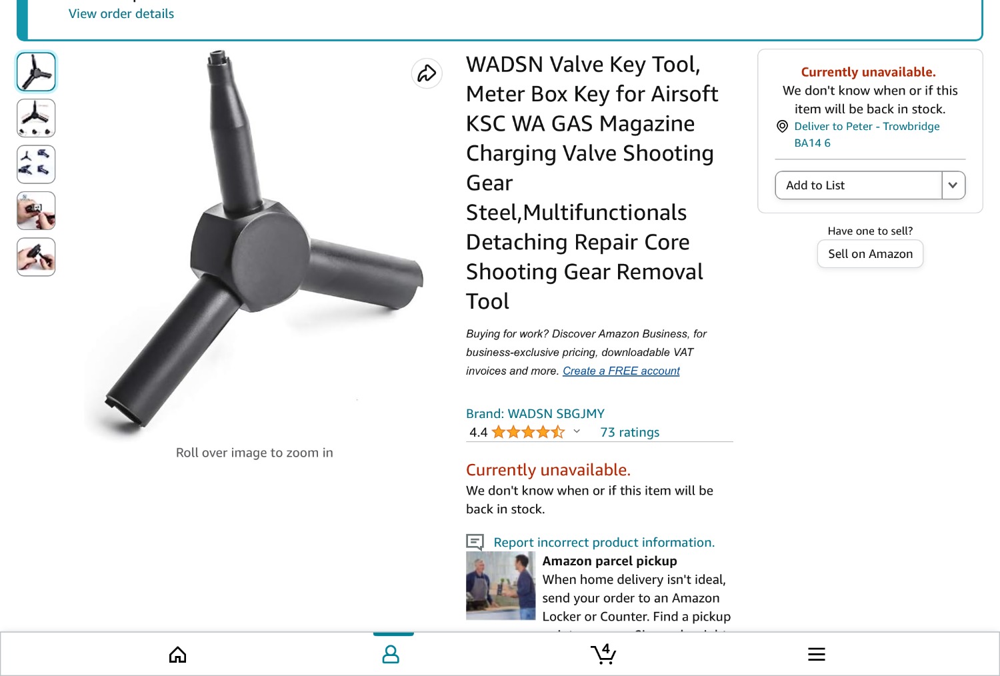Open View order details link
This screenshot has width=1000, height=676.
[121, 14]
